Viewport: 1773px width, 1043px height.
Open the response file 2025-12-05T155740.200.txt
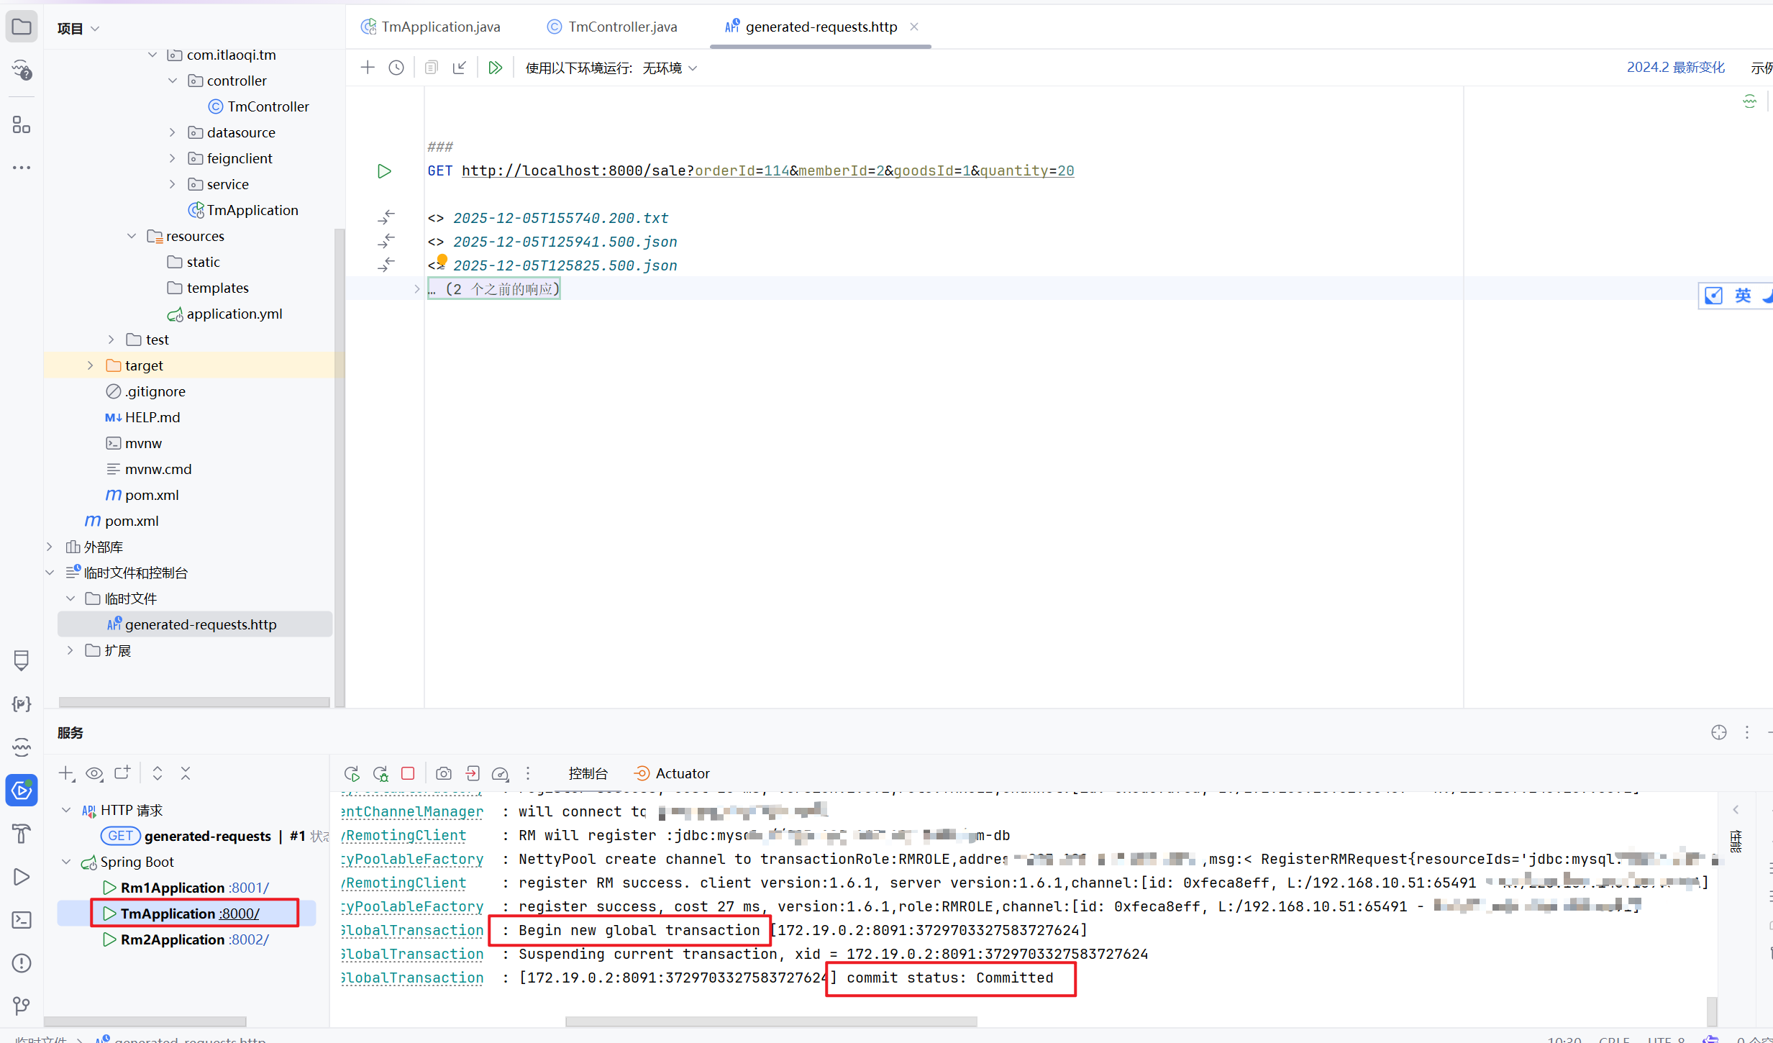560,218
